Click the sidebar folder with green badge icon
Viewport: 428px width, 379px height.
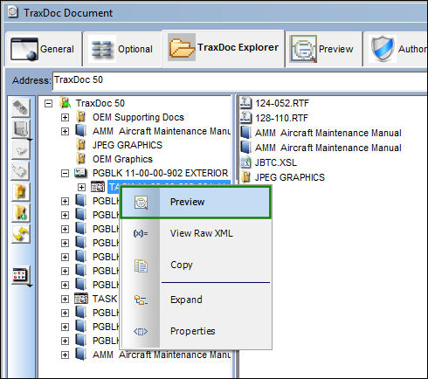click(21, 213)
